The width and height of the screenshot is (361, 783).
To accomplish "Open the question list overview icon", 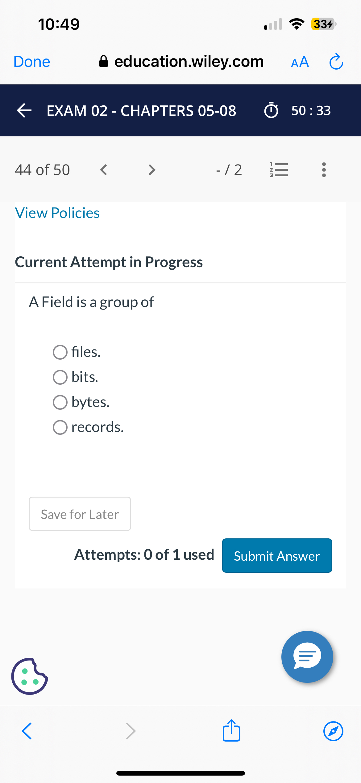I will [x=279, y=169].
